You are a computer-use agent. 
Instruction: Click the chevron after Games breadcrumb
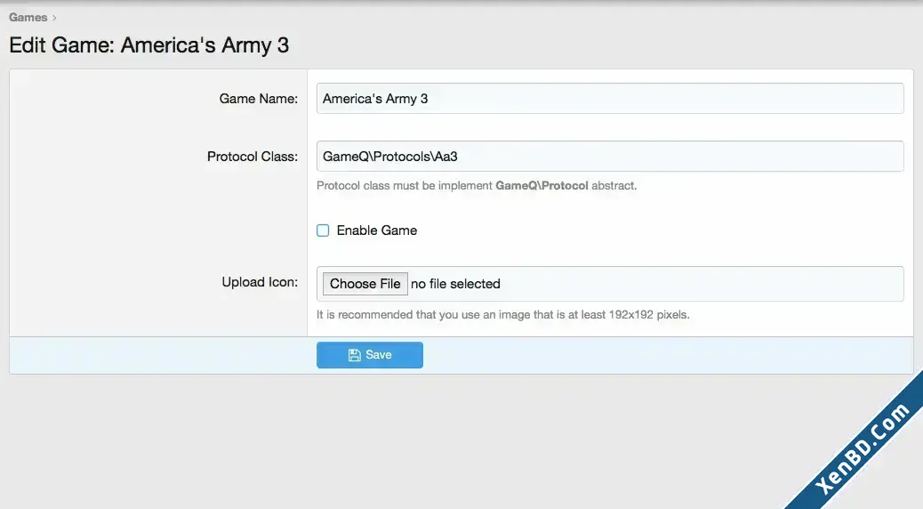54,18
